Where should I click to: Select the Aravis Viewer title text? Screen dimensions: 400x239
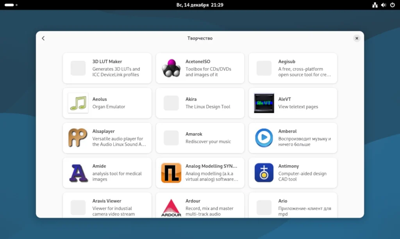click(x=107, y=201)
